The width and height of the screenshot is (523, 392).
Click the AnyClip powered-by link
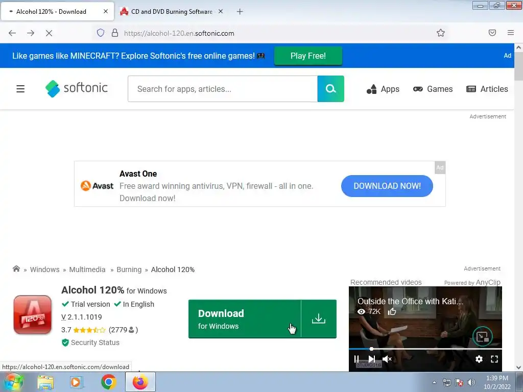[488, 282]
